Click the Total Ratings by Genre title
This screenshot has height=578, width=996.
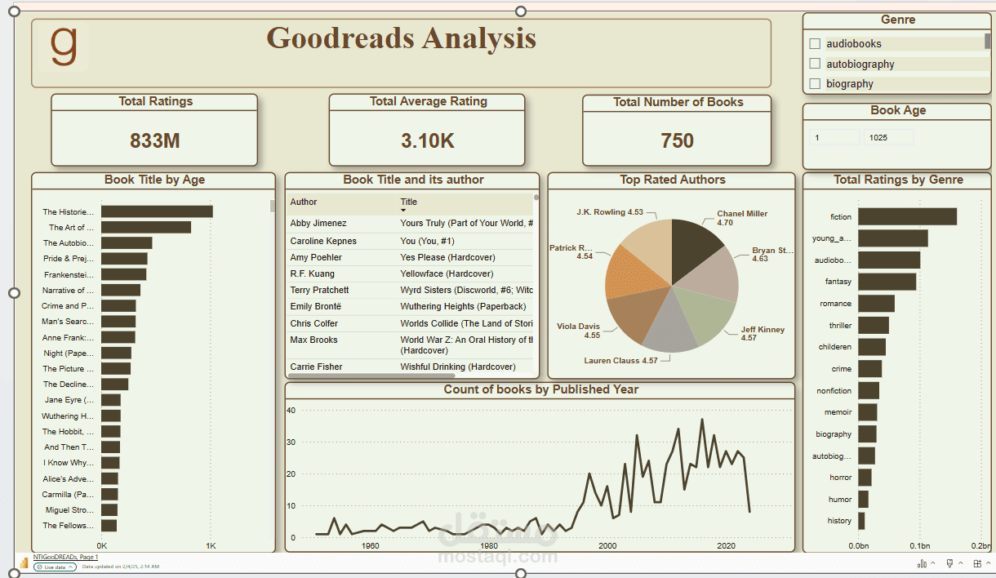coord(898,180)
